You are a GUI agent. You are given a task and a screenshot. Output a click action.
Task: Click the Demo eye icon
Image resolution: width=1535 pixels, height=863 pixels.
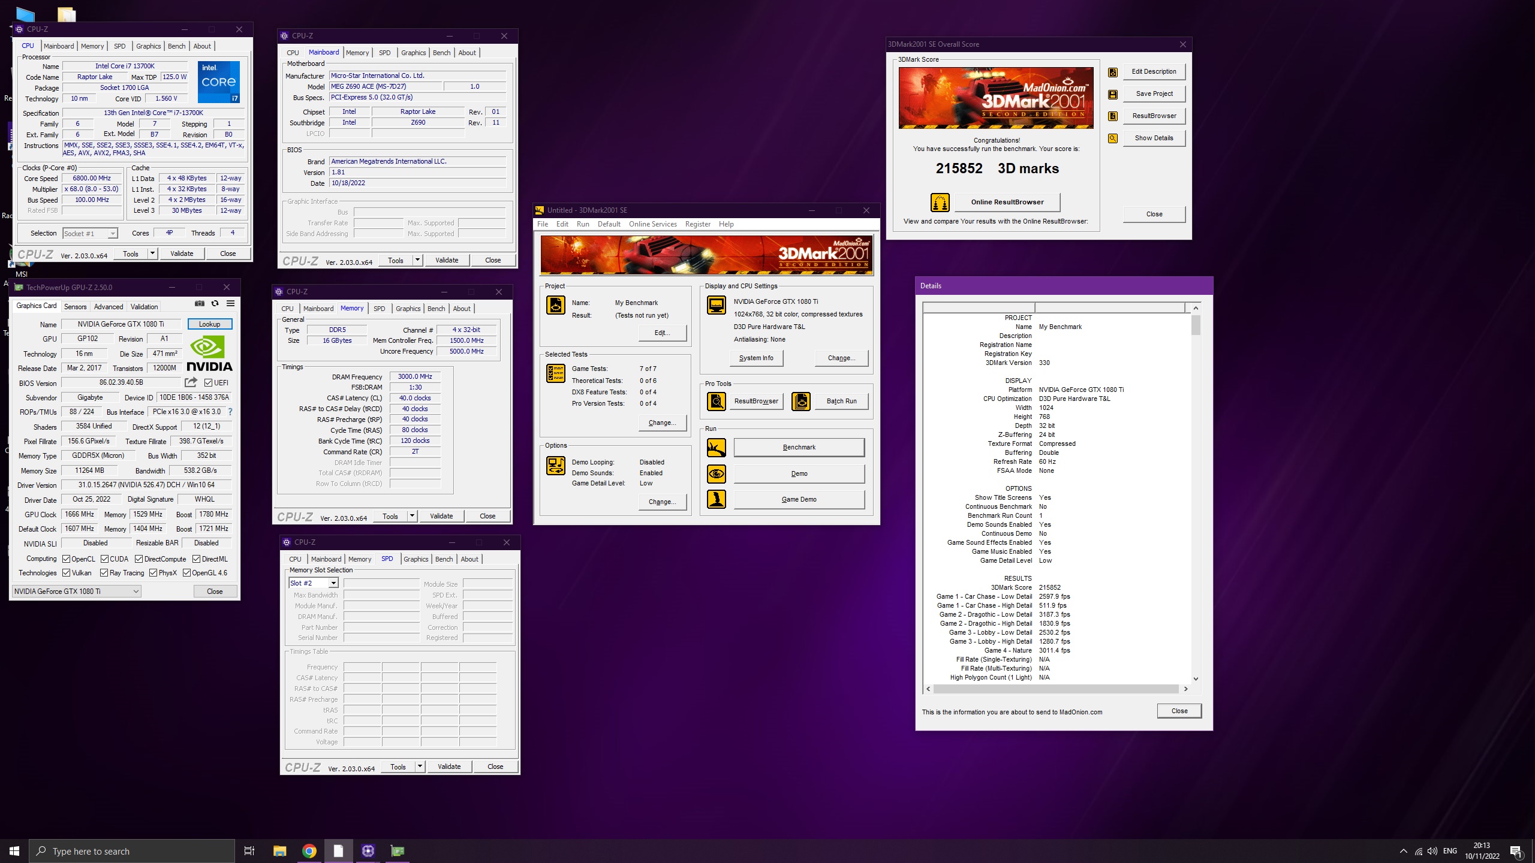(x=717, y=474)
